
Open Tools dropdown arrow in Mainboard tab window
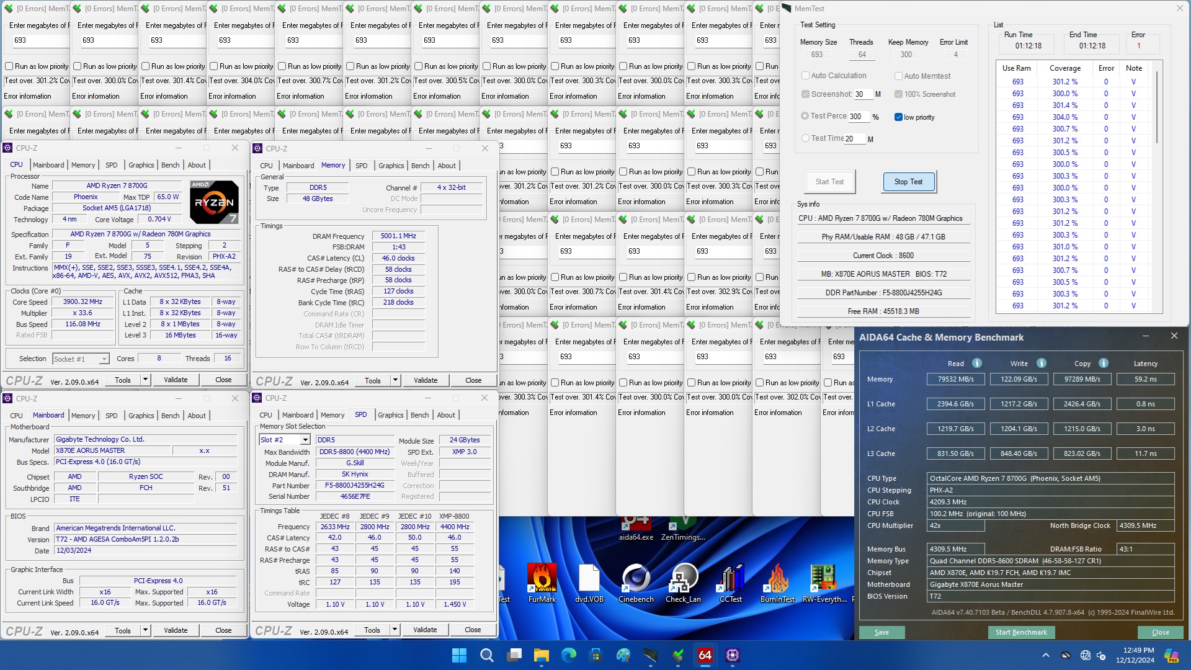point(145,630)
